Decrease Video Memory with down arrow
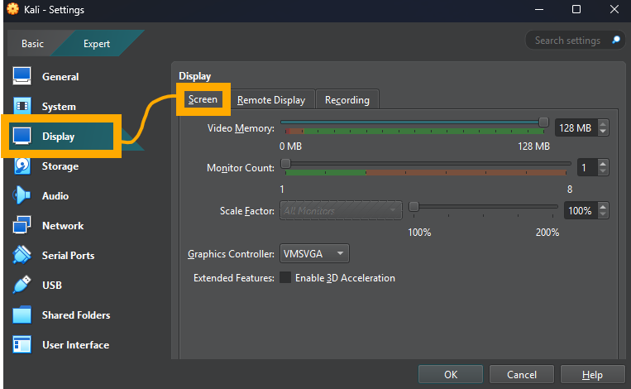The height and width of the screenshot is (389, 631). [602, 132]
